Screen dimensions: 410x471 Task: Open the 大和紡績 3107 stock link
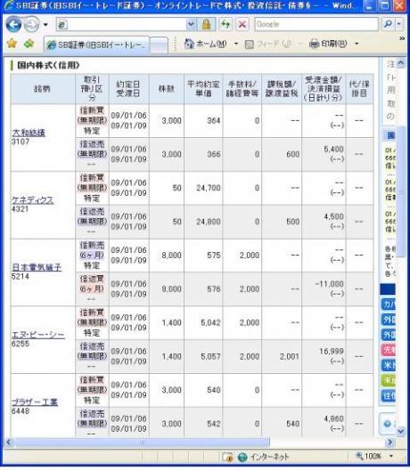(29, 133)
